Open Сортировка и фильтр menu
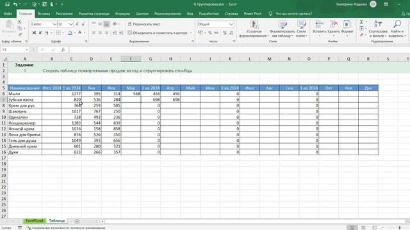Image resolution: width=410 pixels, height=230 pixels. [378, 29]
